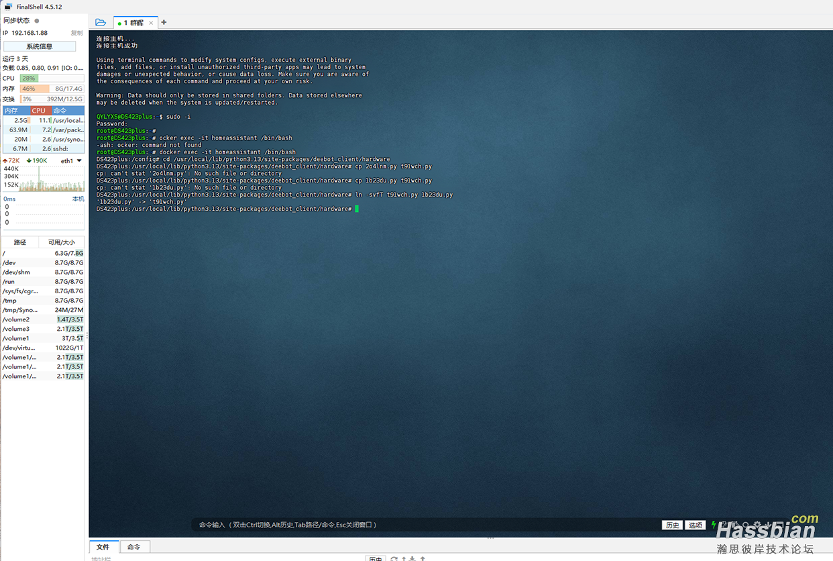The image size is (833, 561).
Task: Close the '1 群晖' session tab
Action: point(151,23)
